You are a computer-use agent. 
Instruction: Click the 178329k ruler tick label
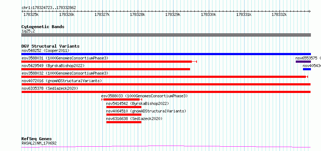(x=173, y=14)
